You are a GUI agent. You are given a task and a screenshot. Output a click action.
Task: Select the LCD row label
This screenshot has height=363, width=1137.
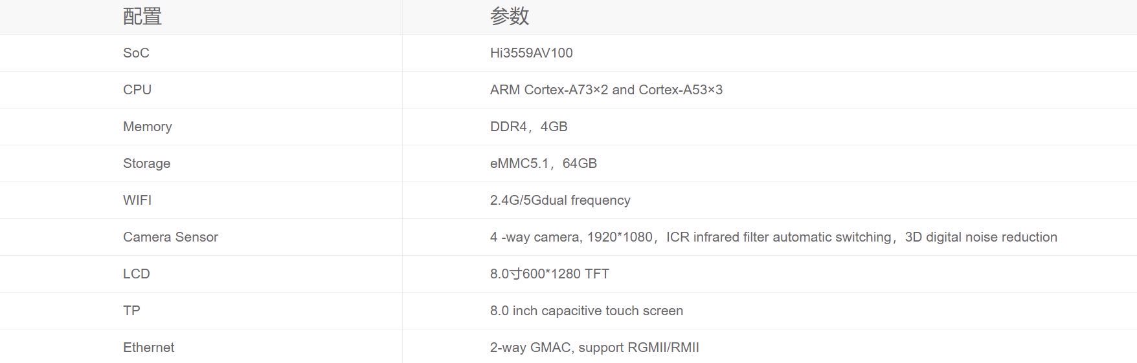137,274
